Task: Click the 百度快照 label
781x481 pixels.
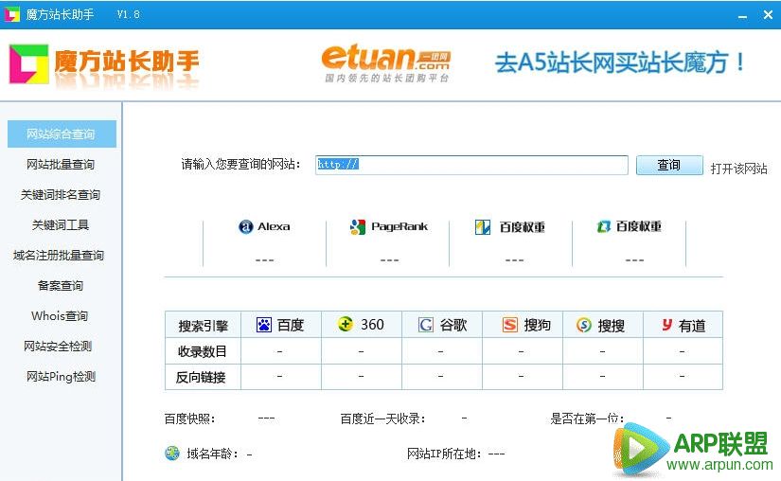Action: tap(189, 419)
